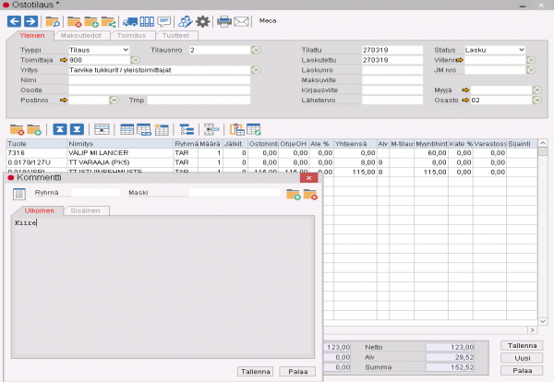Image resolution: width=554 pixels, height=382 pixels.
Task: Select table row VÄLIP MI LANCER
Action: point(272,153)
